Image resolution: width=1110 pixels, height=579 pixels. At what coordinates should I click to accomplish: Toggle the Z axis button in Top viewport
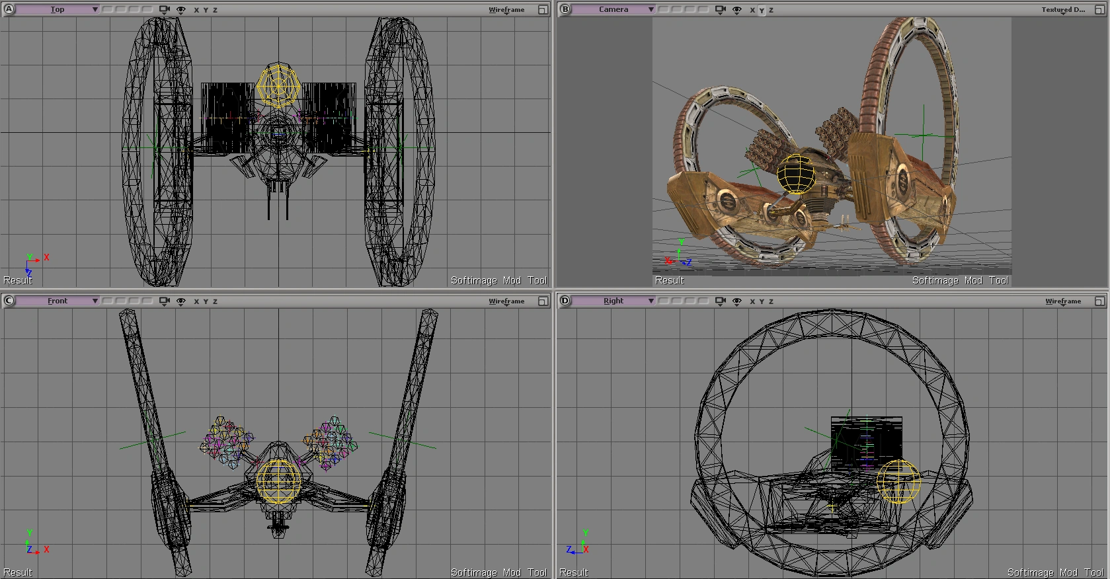[x=215, y=11]
